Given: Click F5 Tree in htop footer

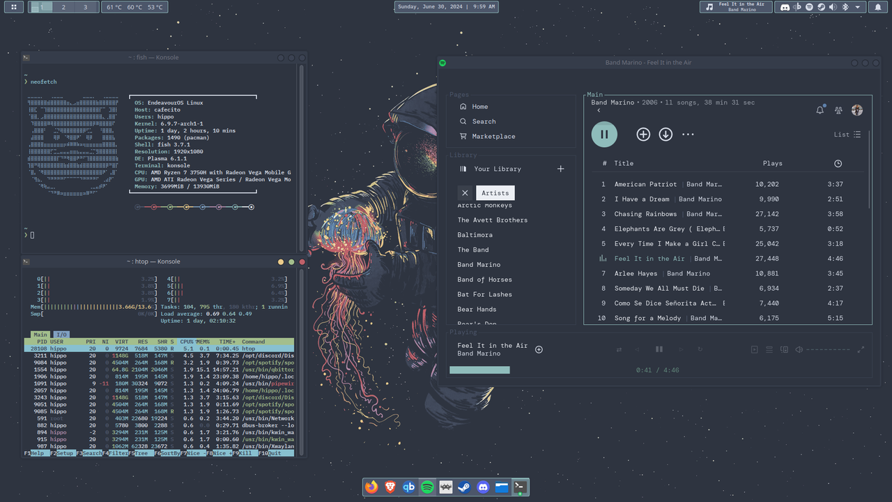Looking at the screenshot, I should (x=141, y=453).
